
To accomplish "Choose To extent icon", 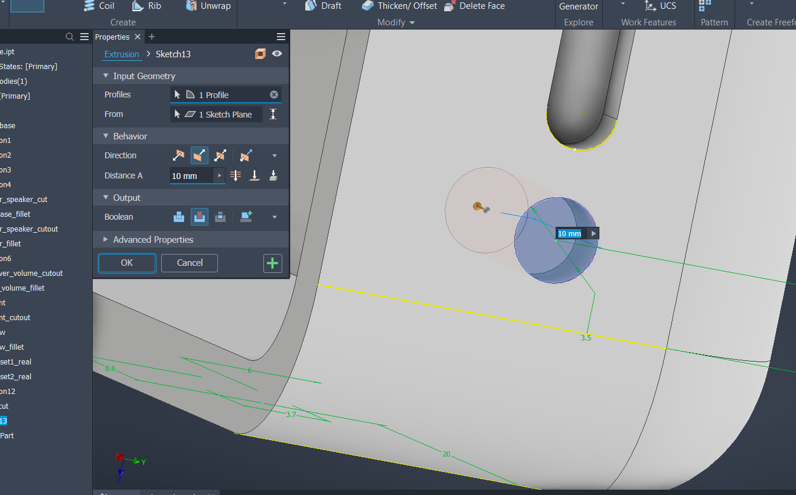I will click(255, 175).
